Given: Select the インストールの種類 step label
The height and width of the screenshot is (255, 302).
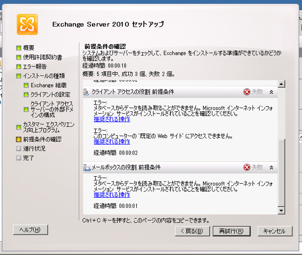Looking at the screenshot, I should click(44, 76).
